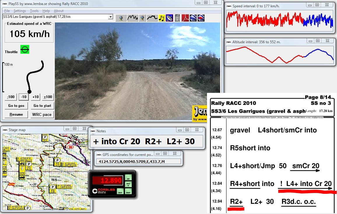Open the Tools menu
337x214 pixels.
tap(34, 11)
